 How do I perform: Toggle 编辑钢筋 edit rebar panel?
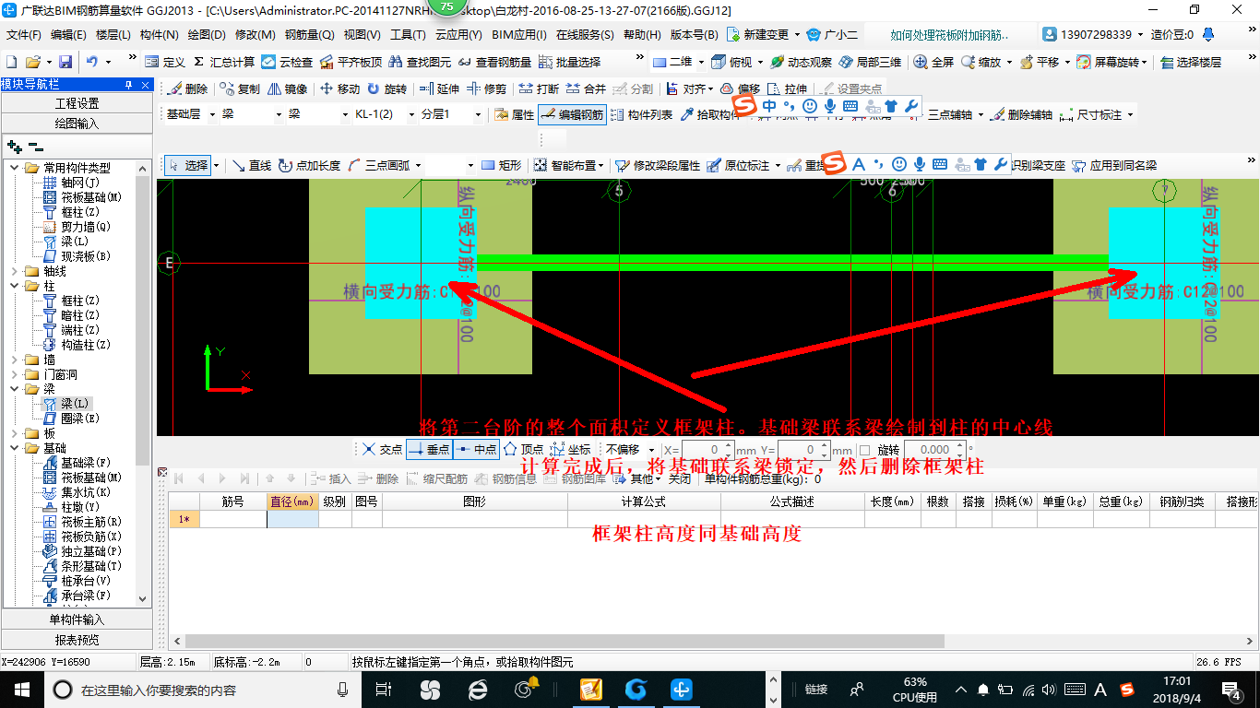pyautogui.click(x=572, y=115)
